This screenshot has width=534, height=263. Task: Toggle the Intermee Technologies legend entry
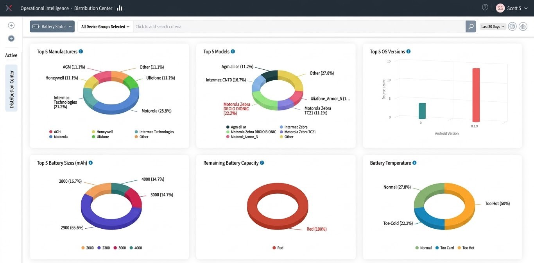point(154,132)
